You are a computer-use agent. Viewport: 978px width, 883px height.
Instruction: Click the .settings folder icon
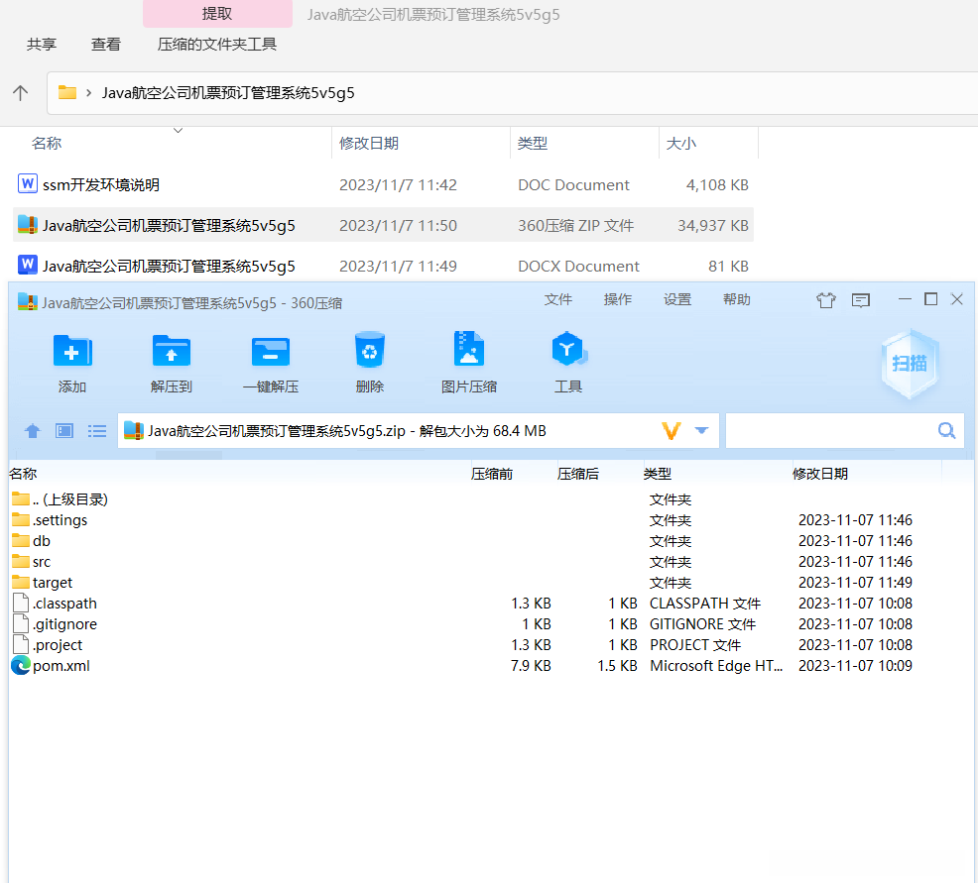21,519
